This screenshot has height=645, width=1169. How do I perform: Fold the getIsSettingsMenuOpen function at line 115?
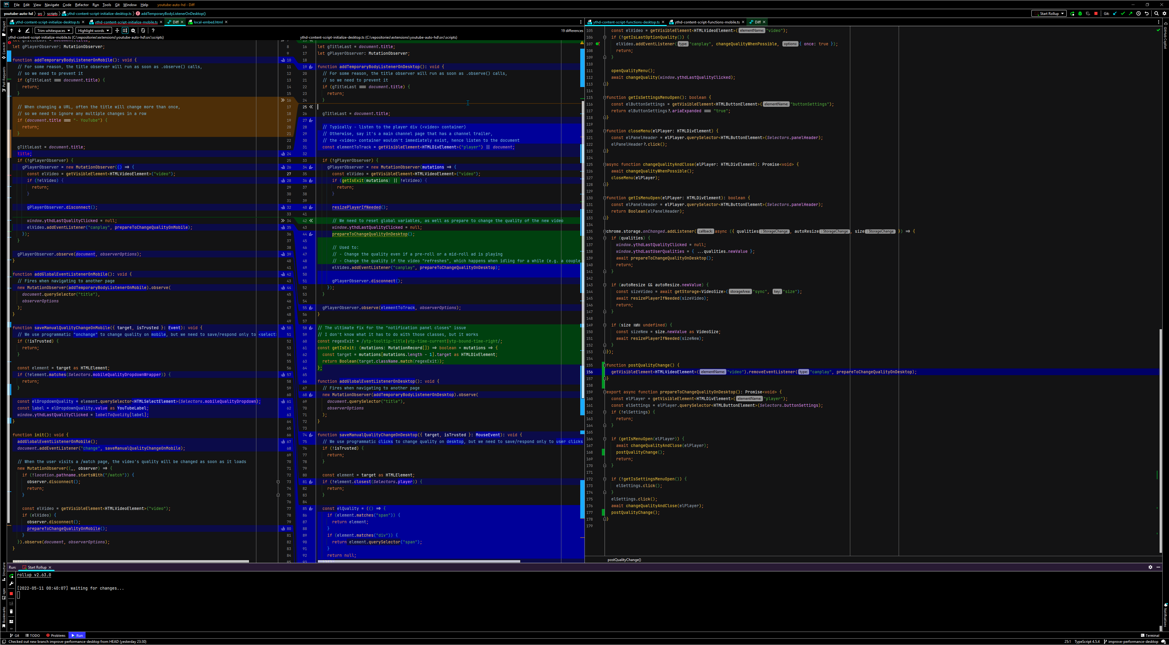pos(605,97)
